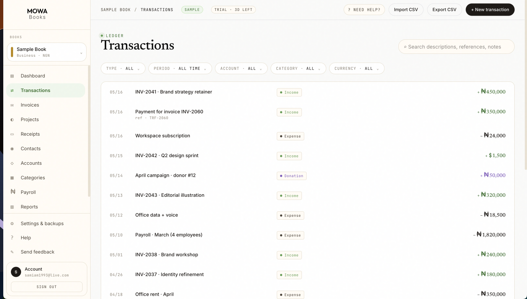Click the Help question mark icon
The height and width of the screenshot is (299, 527).
[x=12, y=238]
